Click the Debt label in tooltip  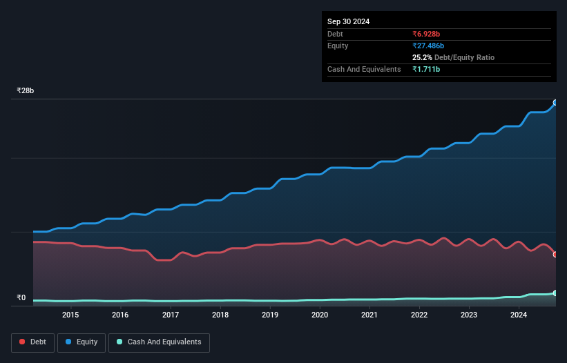335,34
